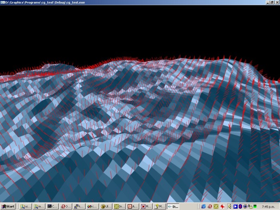The height and width of the screenshot is (210, 280).
Task: Switch to the help 'M...' taskbar window
Action: (x=159, y=206)
